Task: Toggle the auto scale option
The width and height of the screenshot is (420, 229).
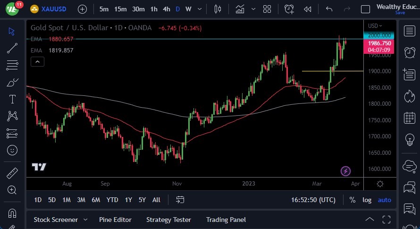Action: 384,200
